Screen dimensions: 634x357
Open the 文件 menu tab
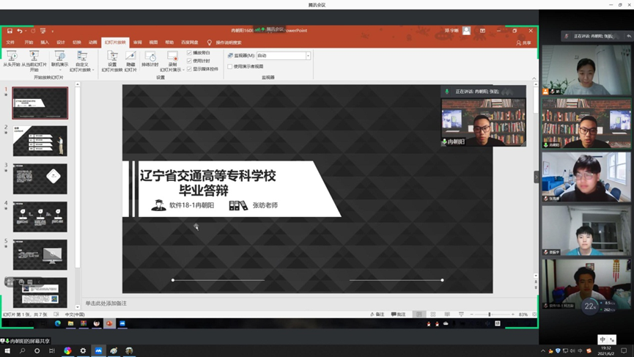click(10, 43)
